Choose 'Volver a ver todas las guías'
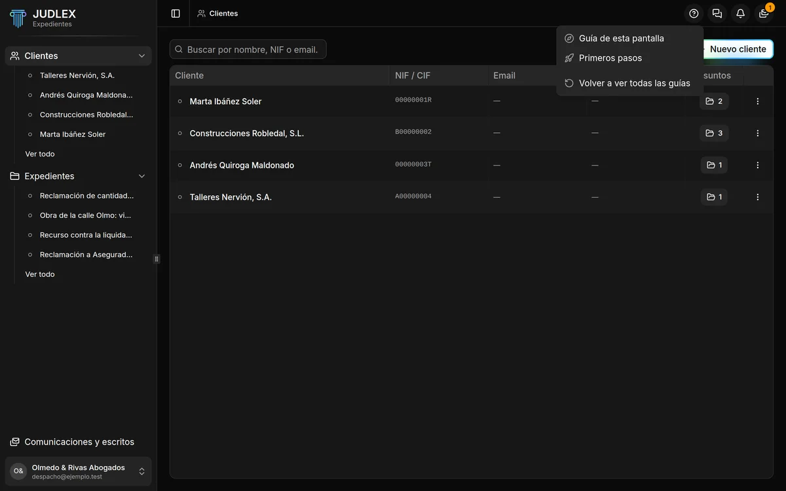 coord(630,83)
